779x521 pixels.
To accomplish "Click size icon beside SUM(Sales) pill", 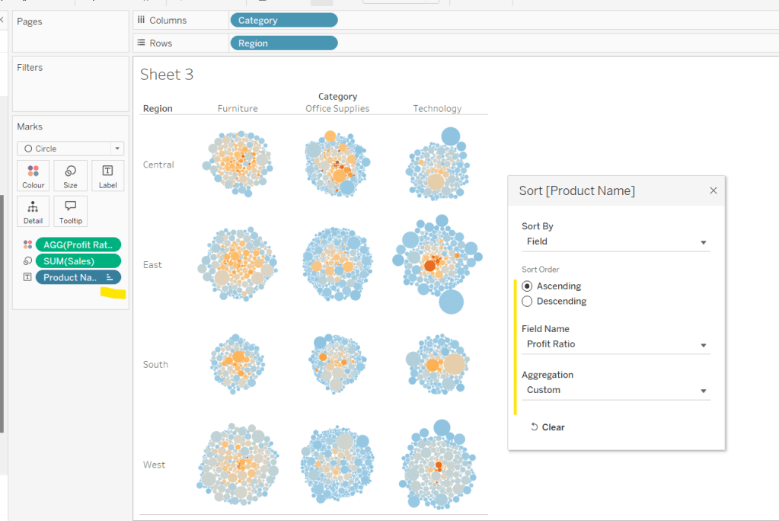I will (x=28, y=261).
